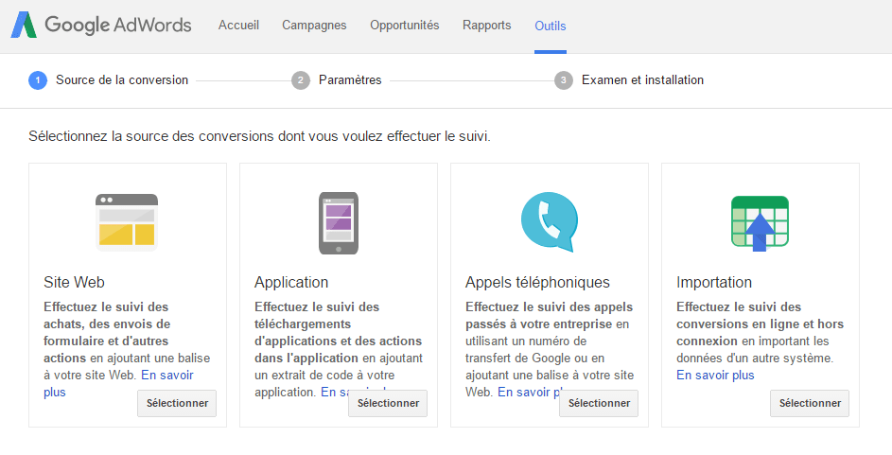Click the Application card heading
892x455 pixels.
point(291,283)
